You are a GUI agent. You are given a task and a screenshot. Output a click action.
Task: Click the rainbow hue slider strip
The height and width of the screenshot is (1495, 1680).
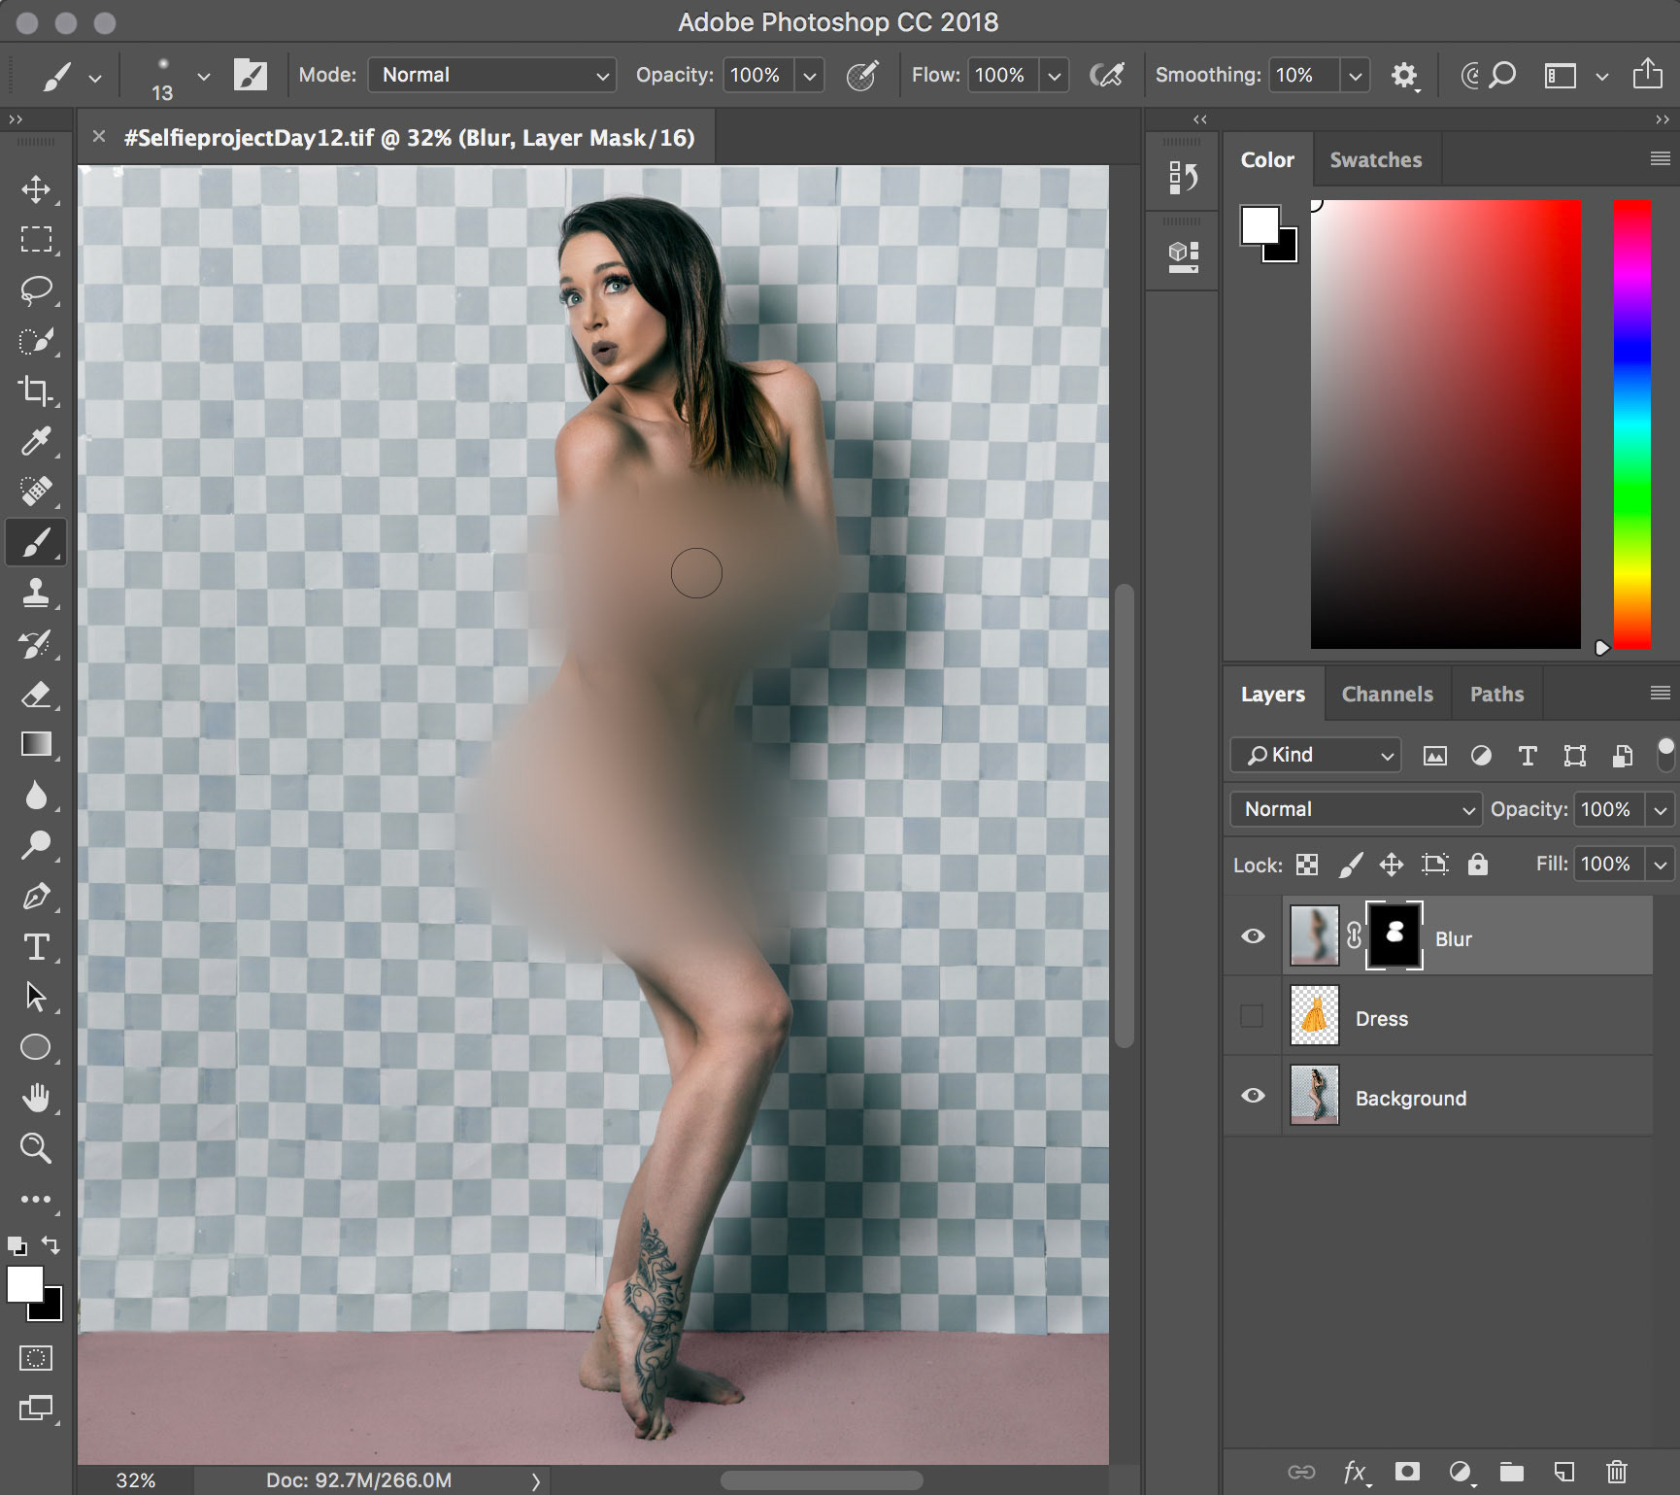pos(1631,424)
